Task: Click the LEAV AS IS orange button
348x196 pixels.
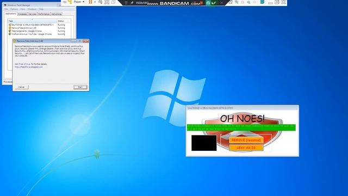Action: (x=246, y=148)
